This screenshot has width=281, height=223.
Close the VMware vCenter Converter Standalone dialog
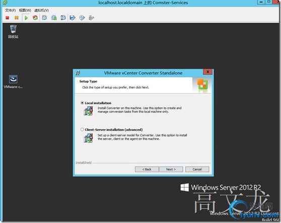pos(207,72)
